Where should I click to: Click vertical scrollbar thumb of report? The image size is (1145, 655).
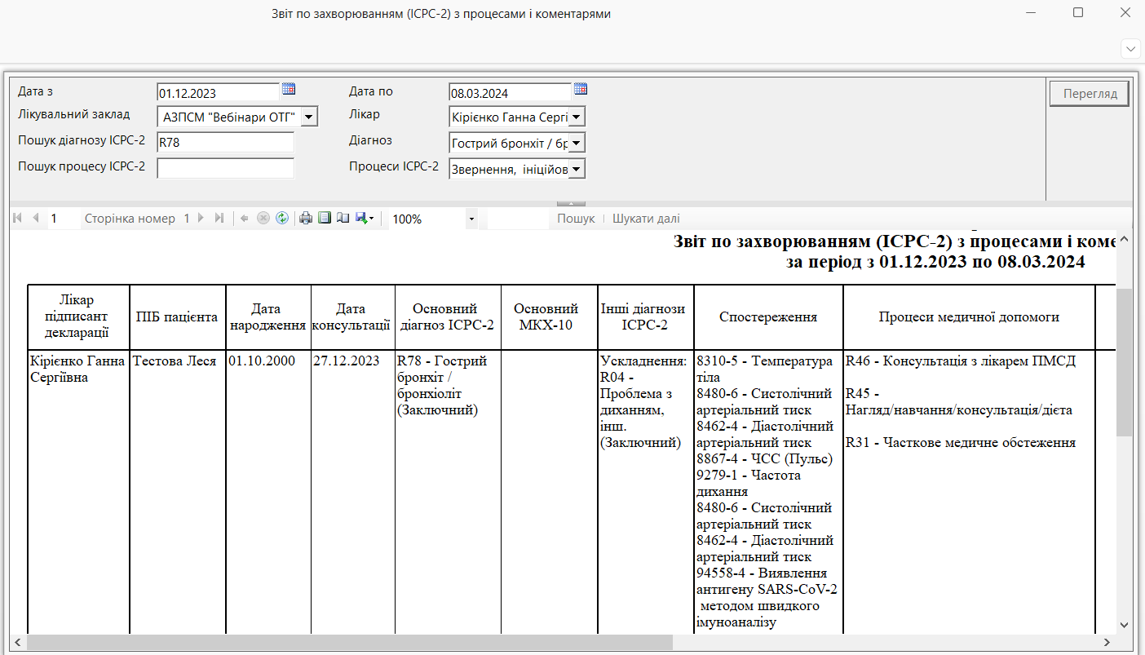coord(1124,361)
